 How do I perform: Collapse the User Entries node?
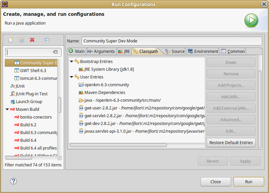(x=71, y=77)
